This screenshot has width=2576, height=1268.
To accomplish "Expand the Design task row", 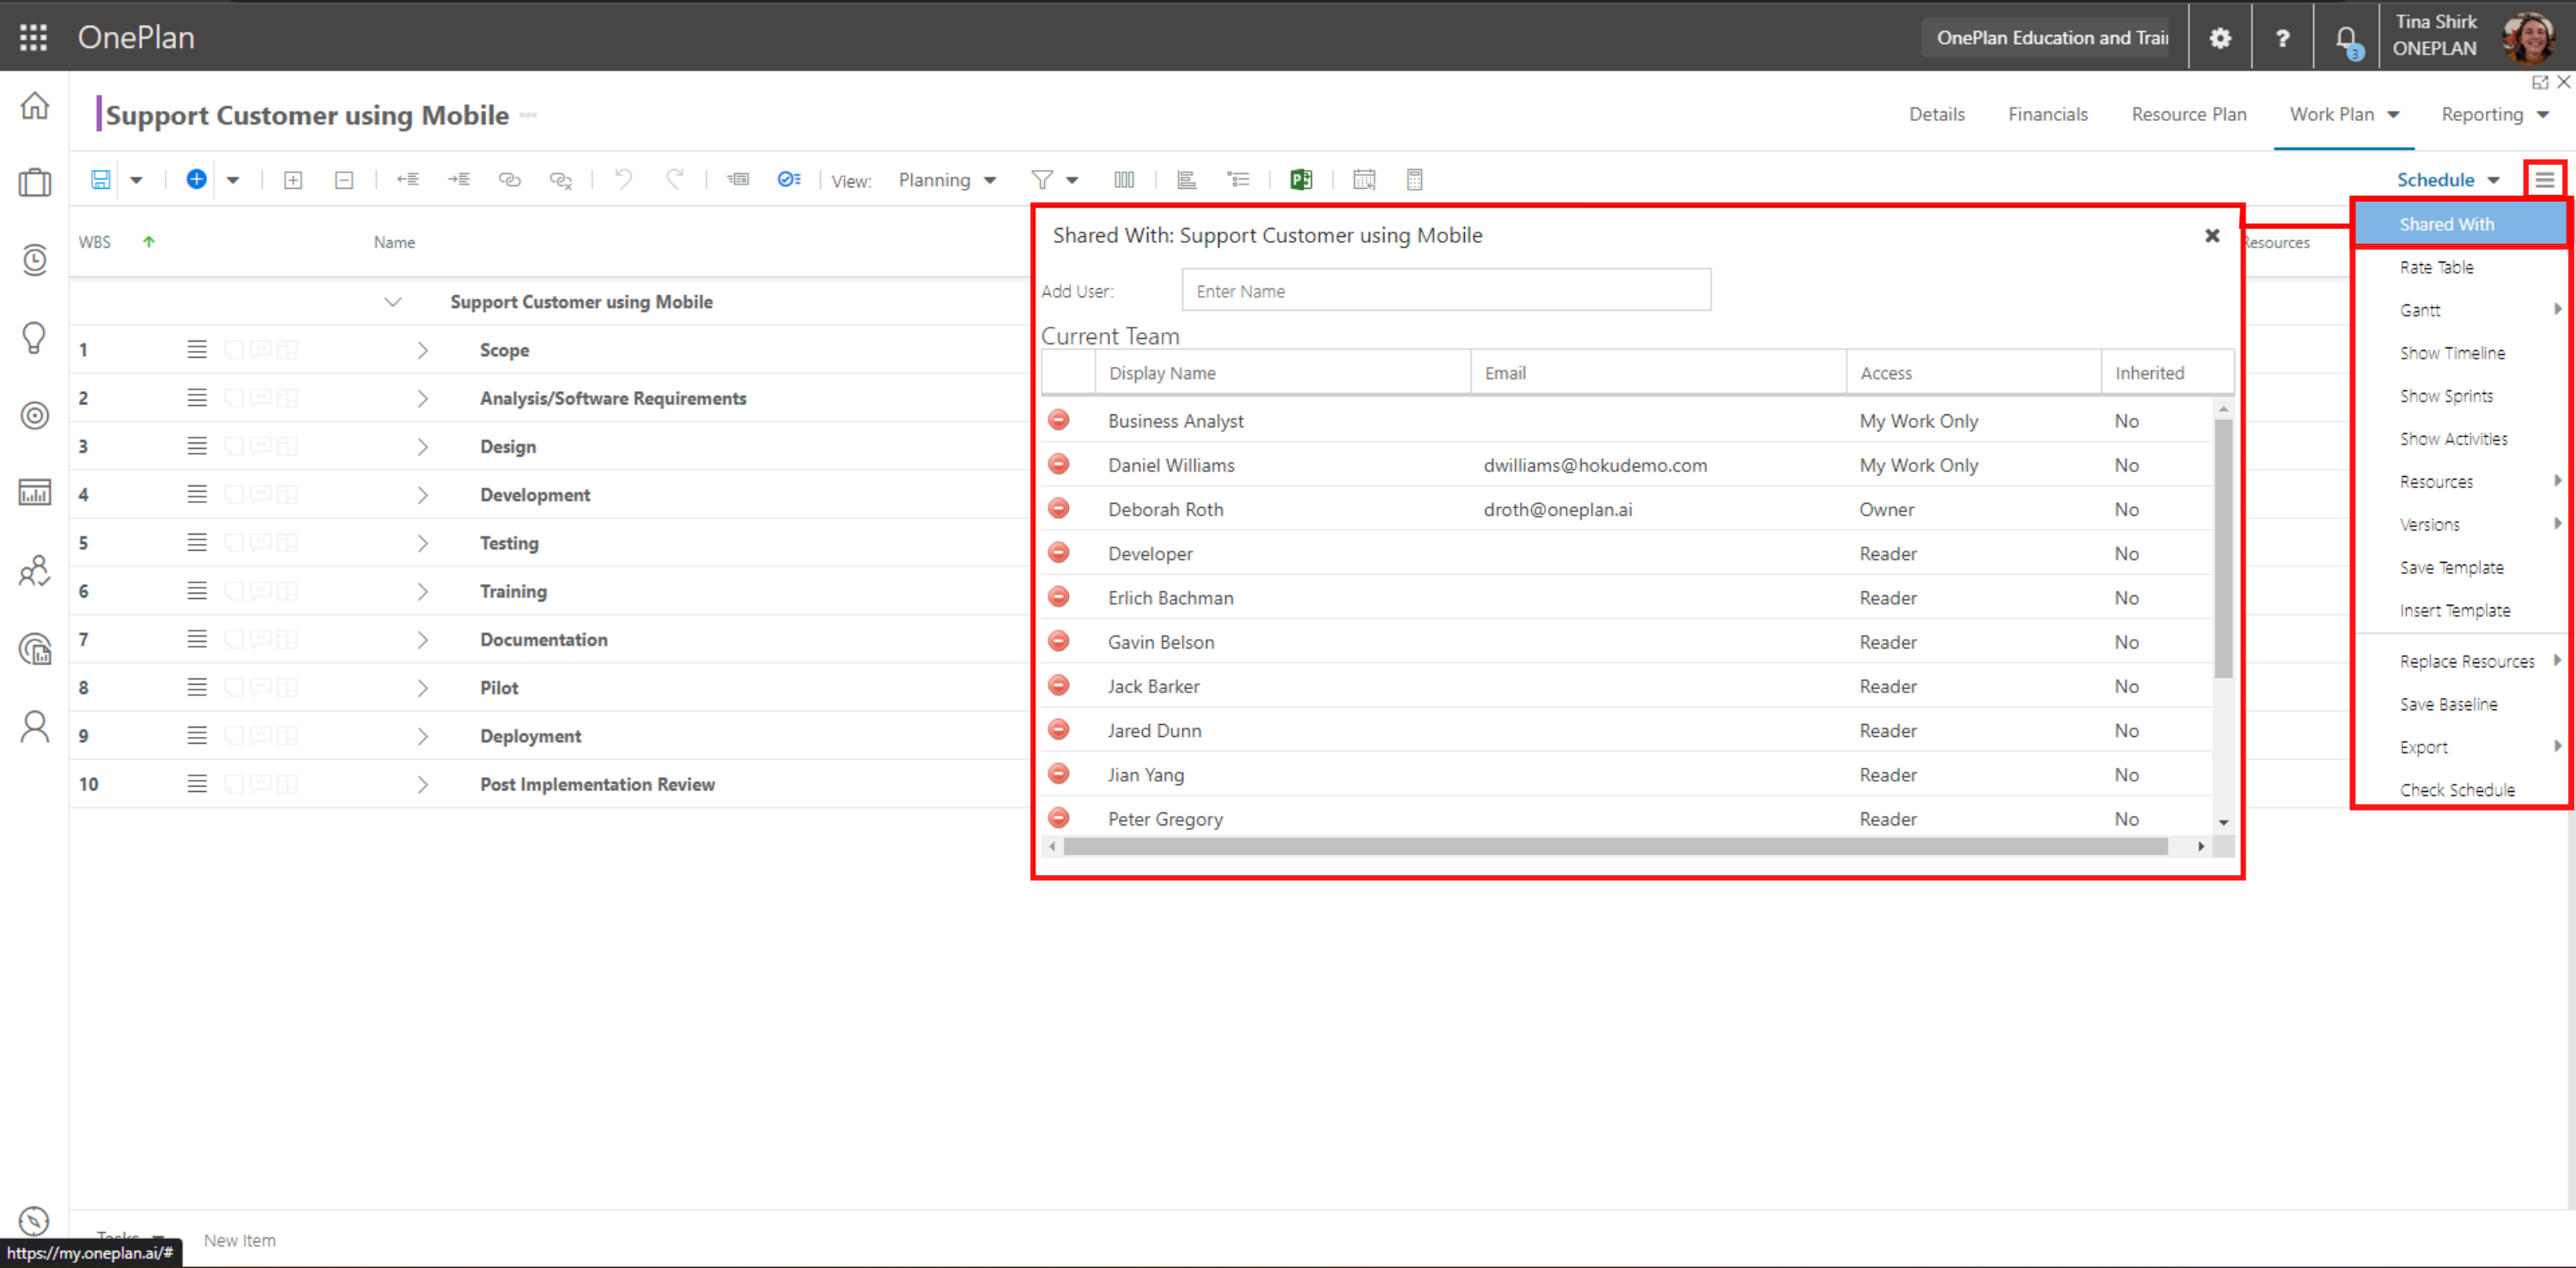I will coord(422,447).
